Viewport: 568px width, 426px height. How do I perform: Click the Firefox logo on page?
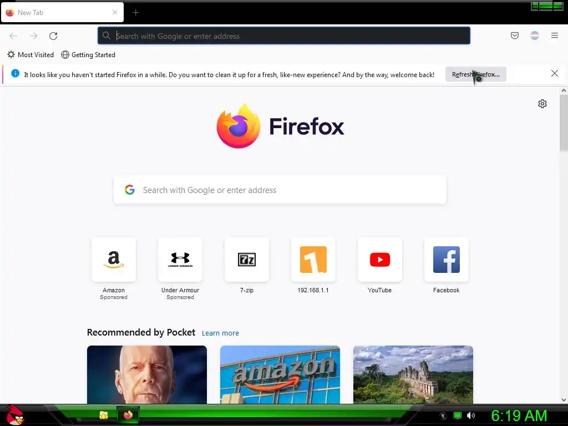(x=280, y=126)
